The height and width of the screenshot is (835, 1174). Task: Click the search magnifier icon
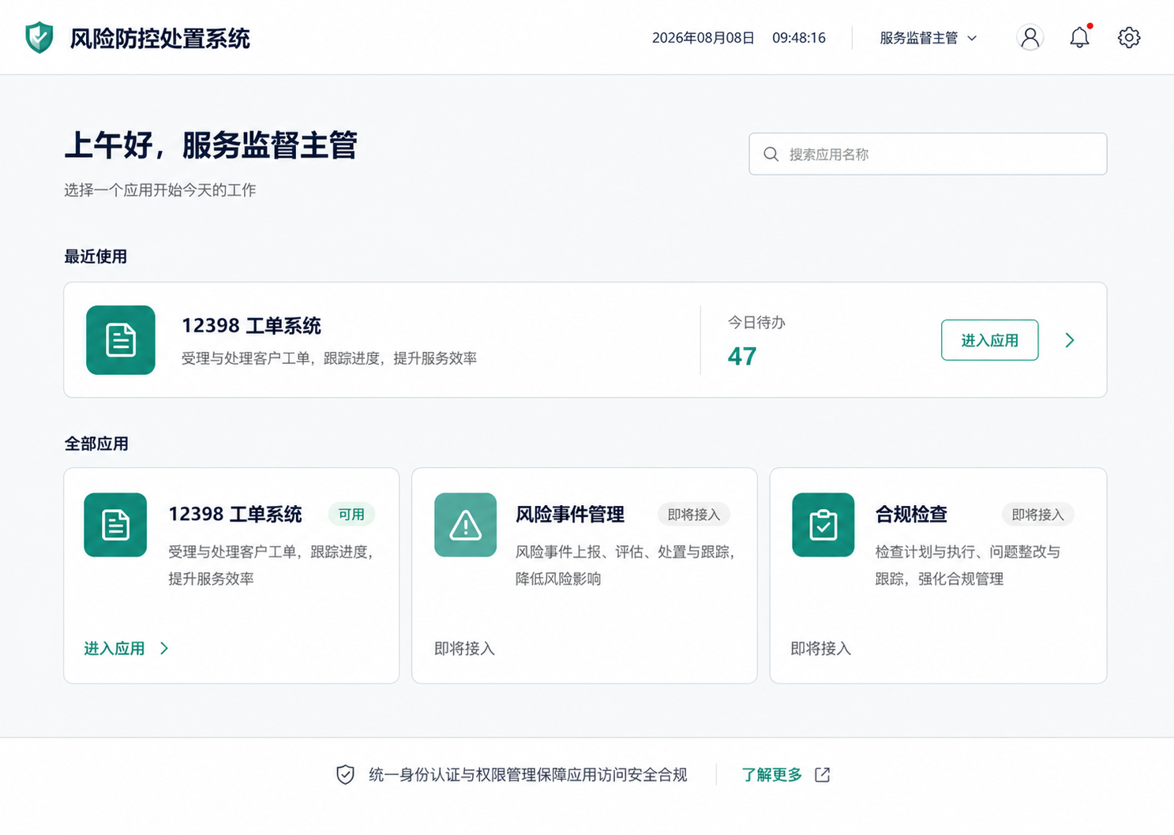click(771, 154)
